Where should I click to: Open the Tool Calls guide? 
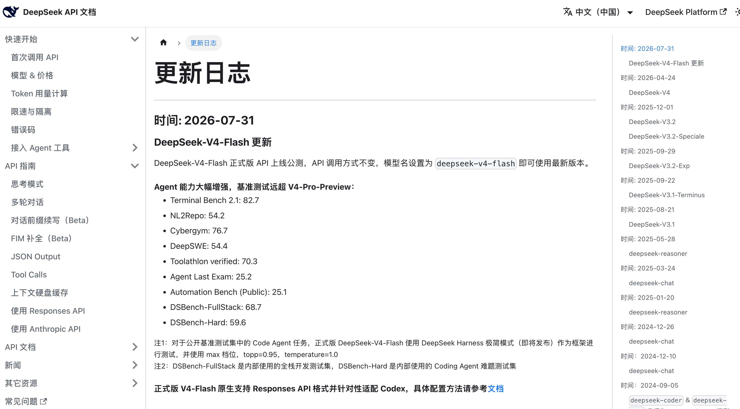[29, 275]
